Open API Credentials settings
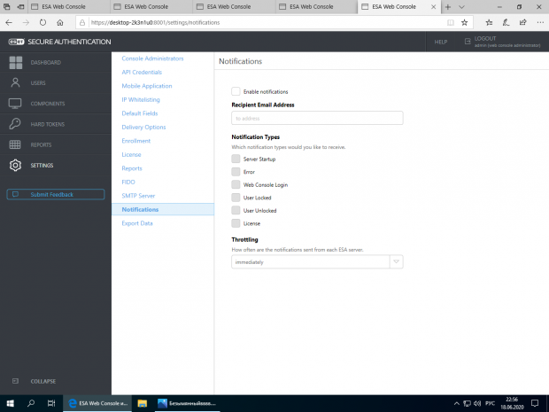 142,72
